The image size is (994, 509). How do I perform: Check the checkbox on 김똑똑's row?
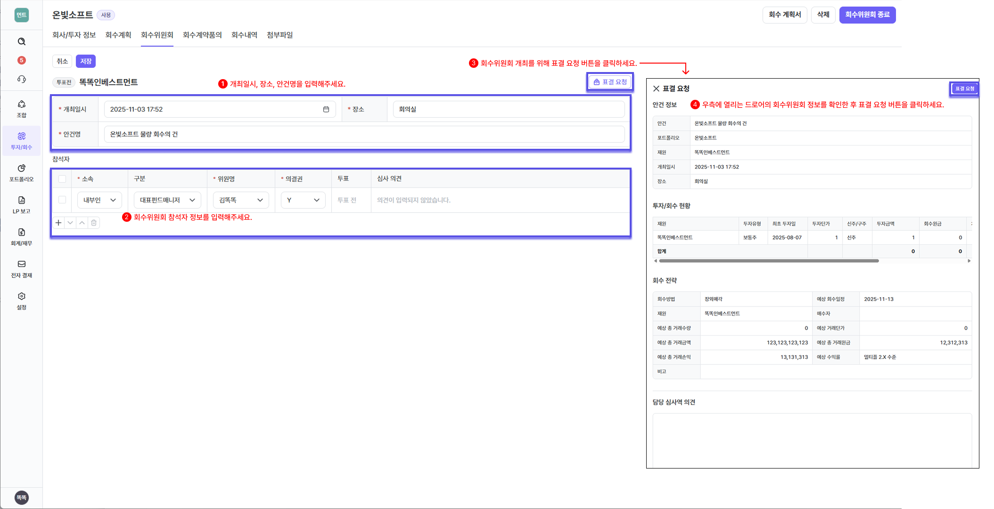click(62, 200)
